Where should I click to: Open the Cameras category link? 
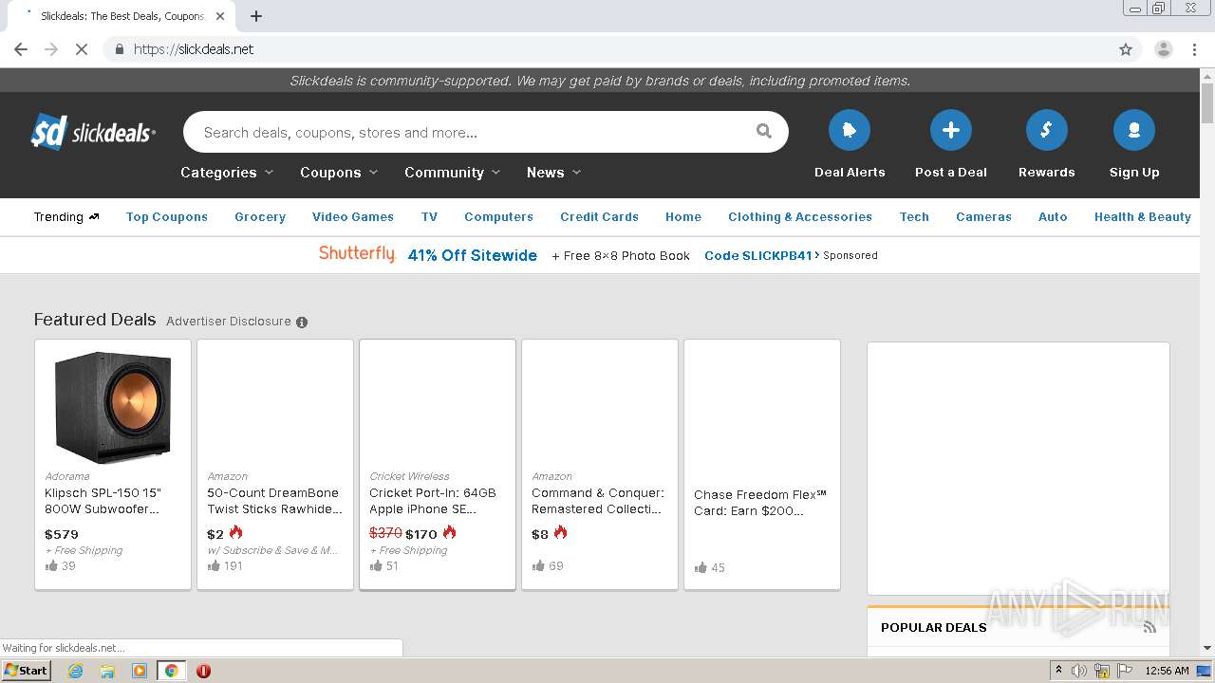983,217
